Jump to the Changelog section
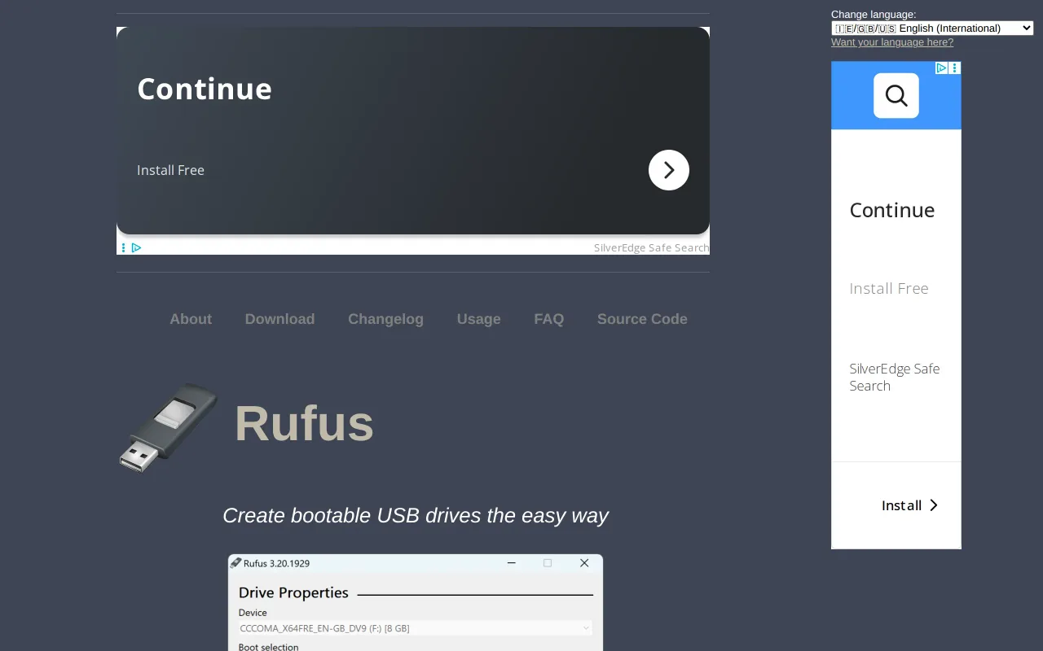The height and width of the screenshot is (651, 1043). click(x=385, y=319)
